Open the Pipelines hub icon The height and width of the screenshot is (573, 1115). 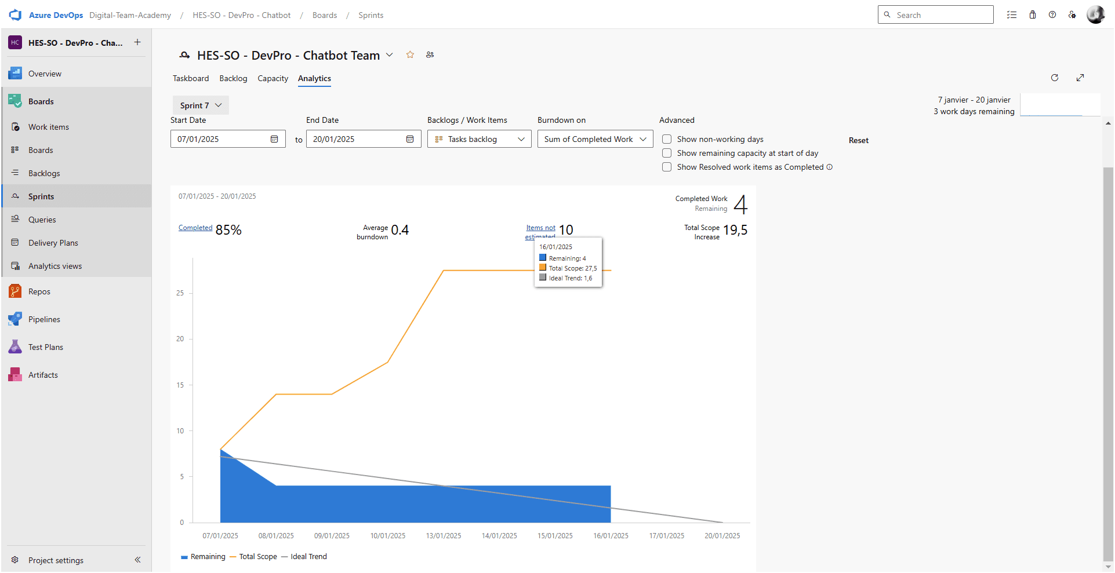coord(15,319)
